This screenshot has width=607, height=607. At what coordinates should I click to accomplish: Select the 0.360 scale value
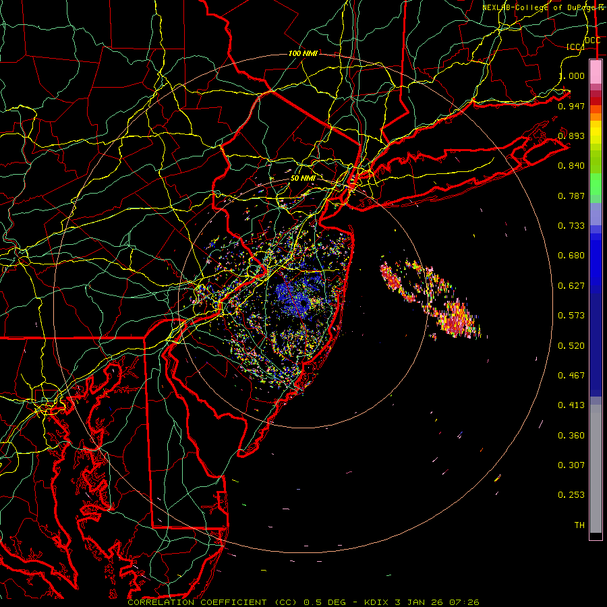[571, 435]
